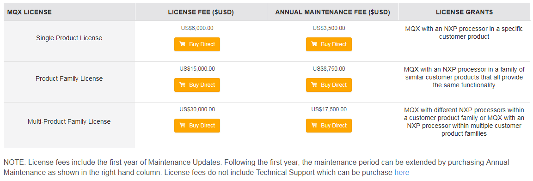Click the US$6,000.00 license fee price

click(x=197, y=28)
